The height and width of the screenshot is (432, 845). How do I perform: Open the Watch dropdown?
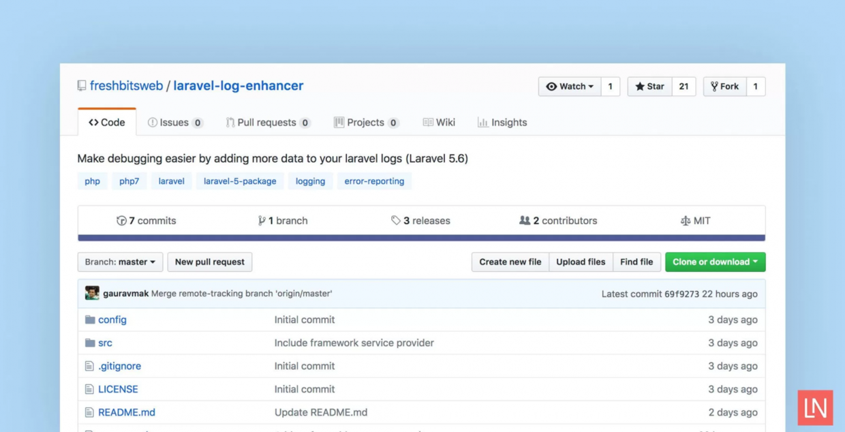tap(570, 87)
